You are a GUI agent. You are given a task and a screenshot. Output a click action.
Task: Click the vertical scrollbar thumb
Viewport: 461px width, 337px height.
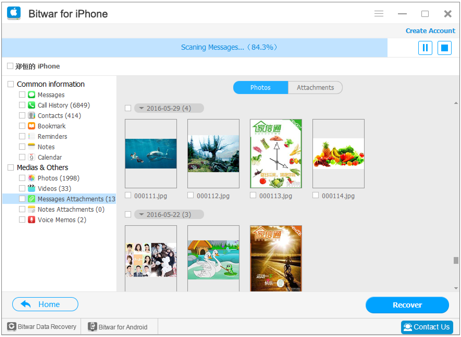(456, 260)
